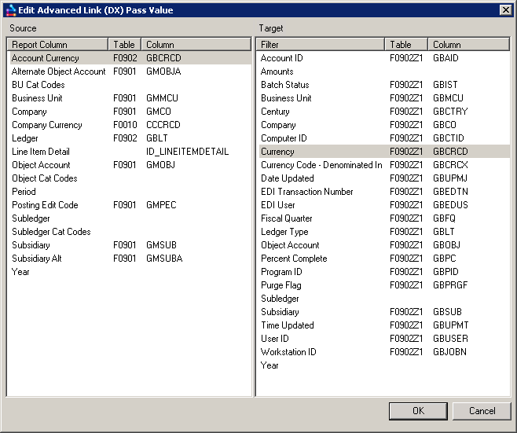Pick Posting Edit Code source row
This screenshot has height=433, width=517.
[x=45, y=205]
